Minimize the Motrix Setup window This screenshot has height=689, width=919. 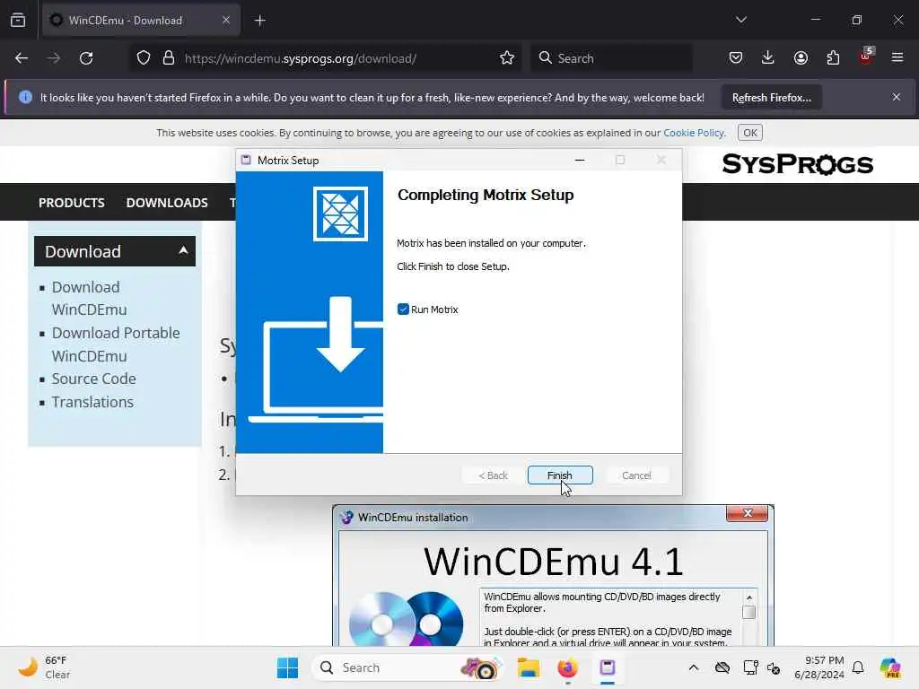(580, 160)
